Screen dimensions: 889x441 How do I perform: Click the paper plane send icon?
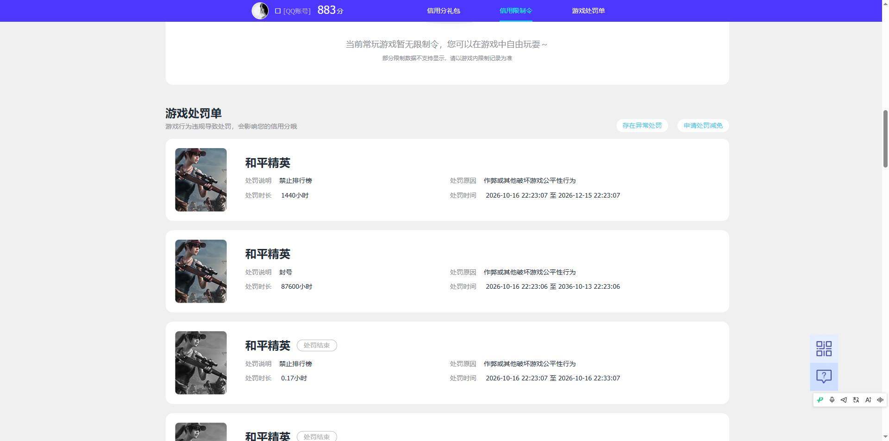(844, 400)
